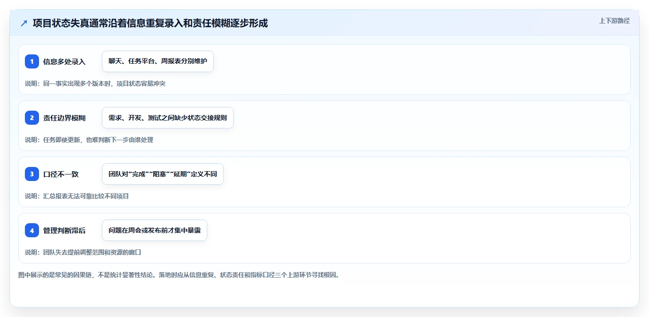Select the 聊天、任务平台、周报表分别维护 chip
This screenshot has width=649, height=317.
click(158, 61)
